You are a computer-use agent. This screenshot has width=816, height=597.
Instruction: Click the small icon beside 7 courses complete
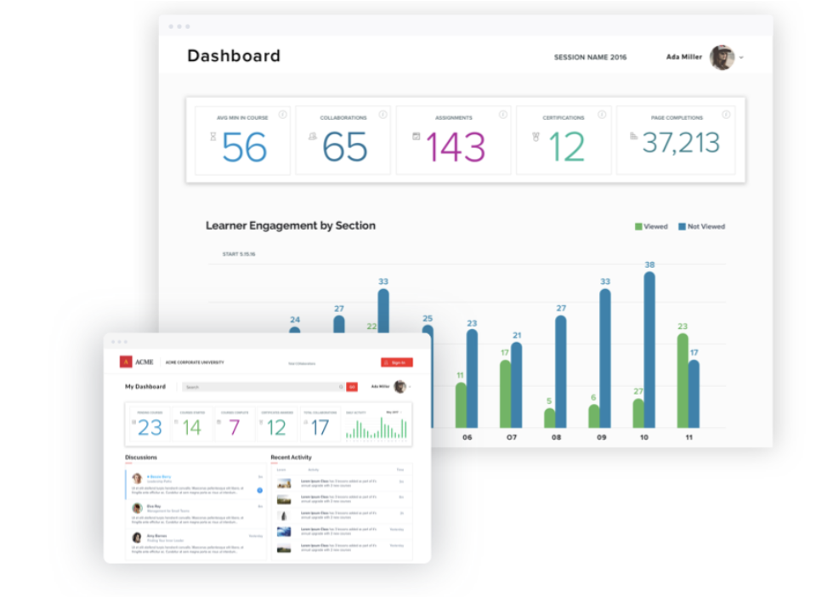pyautogui.click(x=218, y=422)
